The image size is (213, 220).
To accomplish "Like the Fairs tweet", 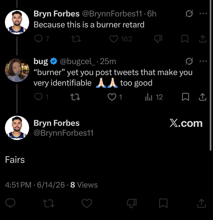I will pyautogui.click(x=87, y=203).
